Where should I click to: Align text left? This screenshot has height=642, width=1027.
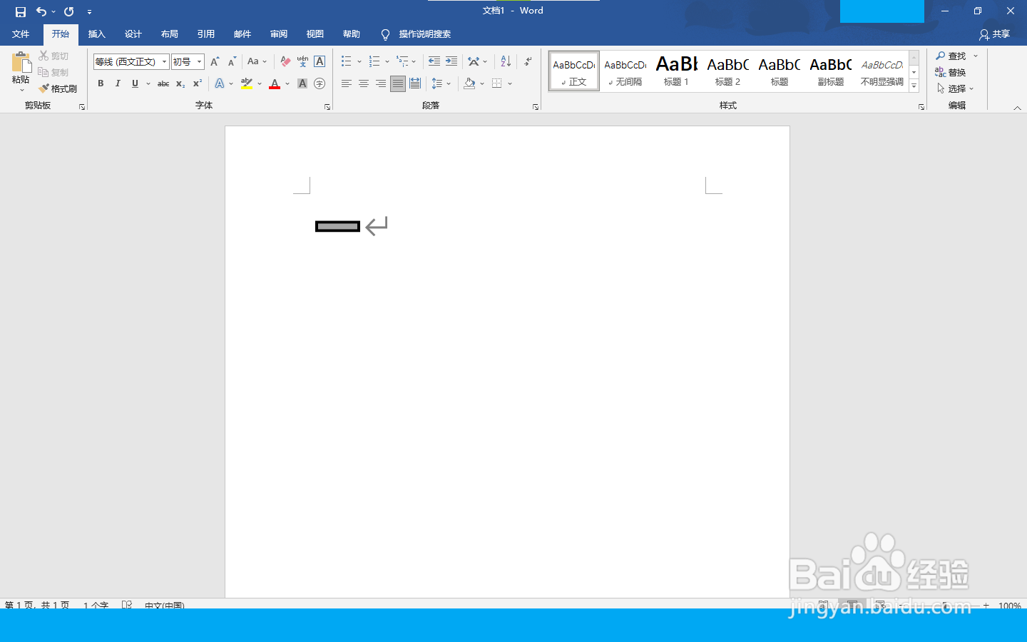[x=346, y=83]
